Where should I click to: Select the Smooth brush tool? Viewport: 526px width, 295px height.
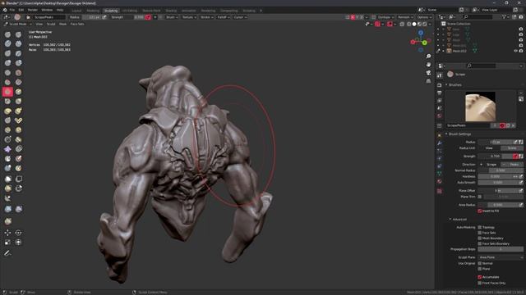[18, 73]
